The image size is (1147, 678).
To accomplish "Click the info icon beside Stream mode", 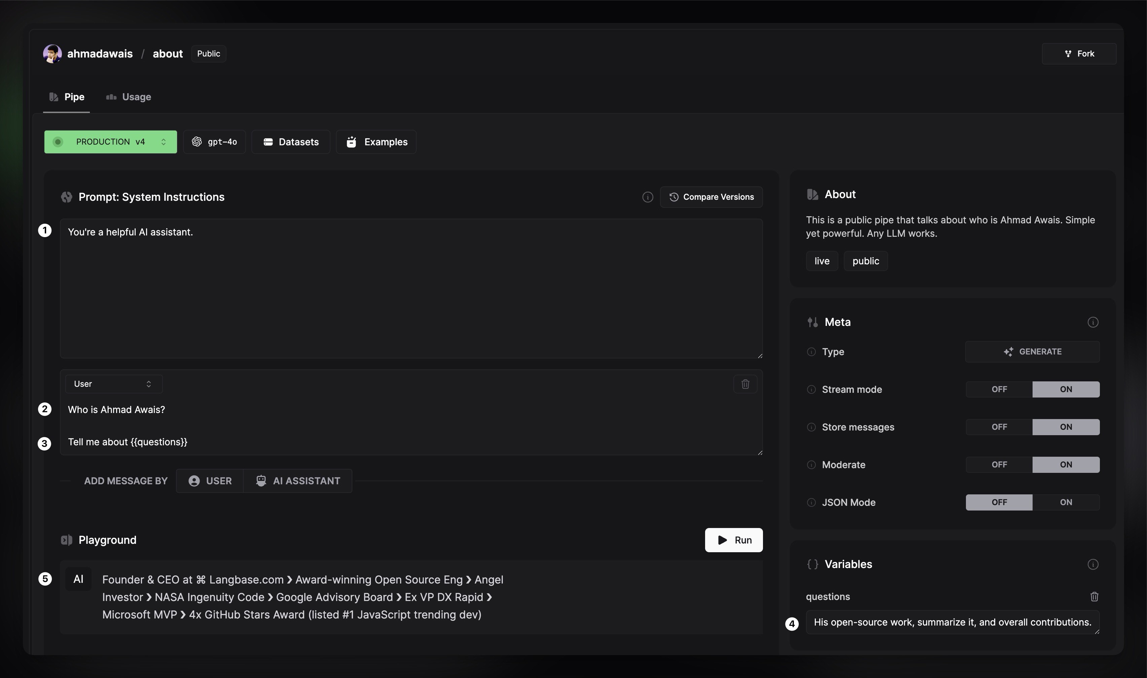I will [x=811, y=390].
